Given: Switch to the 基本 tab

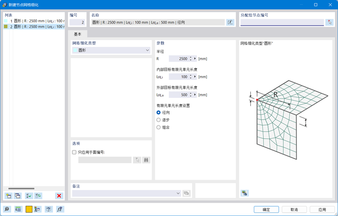Looking at the screenshot, I should click(77, 34).
